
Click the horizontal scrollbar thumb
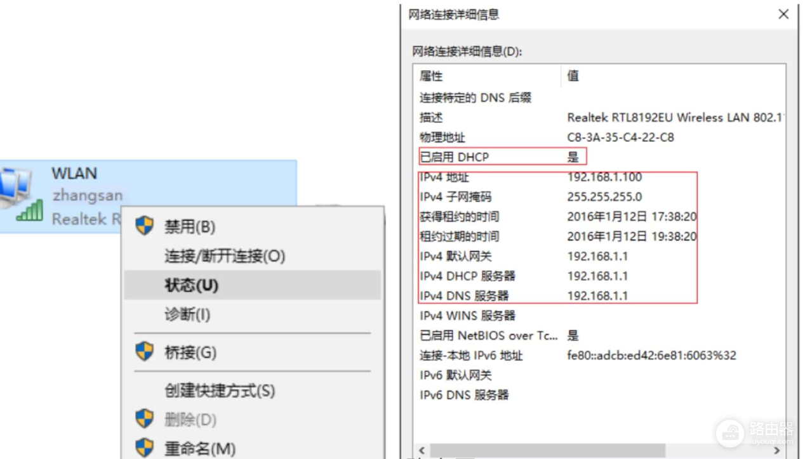coord(548,451)
